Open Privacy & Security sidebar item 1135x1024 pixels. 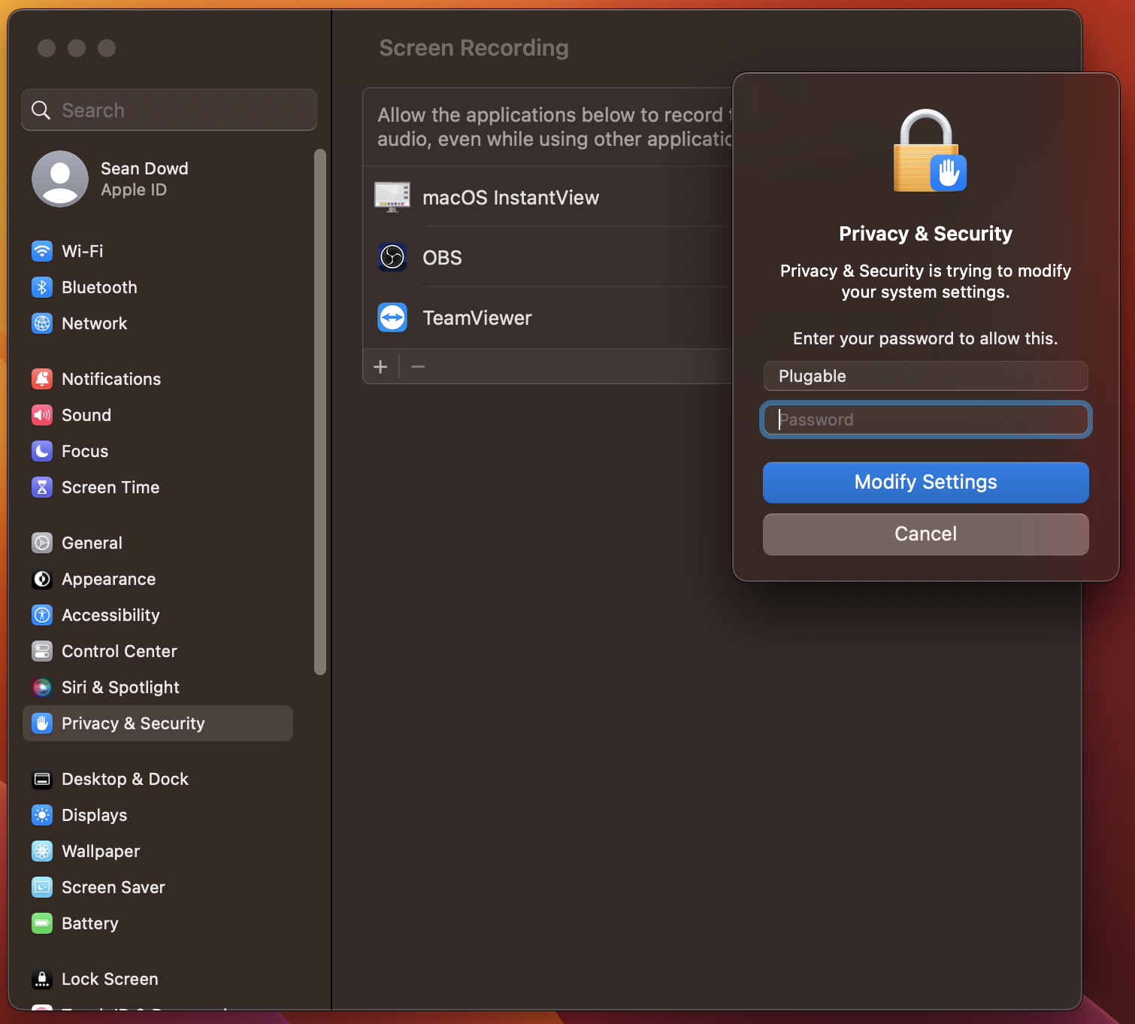(x=158, y=723)
